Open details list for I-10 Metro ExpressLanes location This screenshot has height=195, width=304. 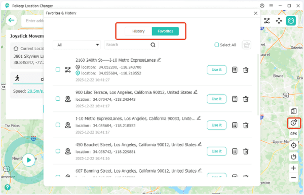(235, 125)
